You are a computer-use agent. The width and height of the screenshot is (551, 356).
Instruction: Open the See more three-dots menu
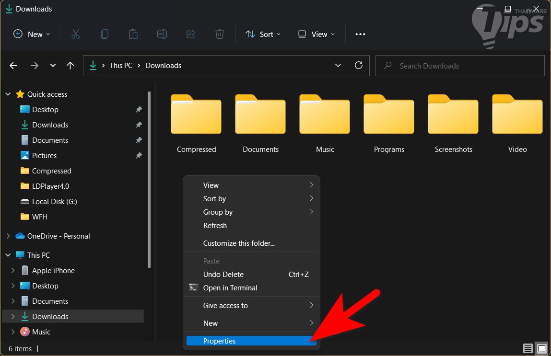[360, 34]
